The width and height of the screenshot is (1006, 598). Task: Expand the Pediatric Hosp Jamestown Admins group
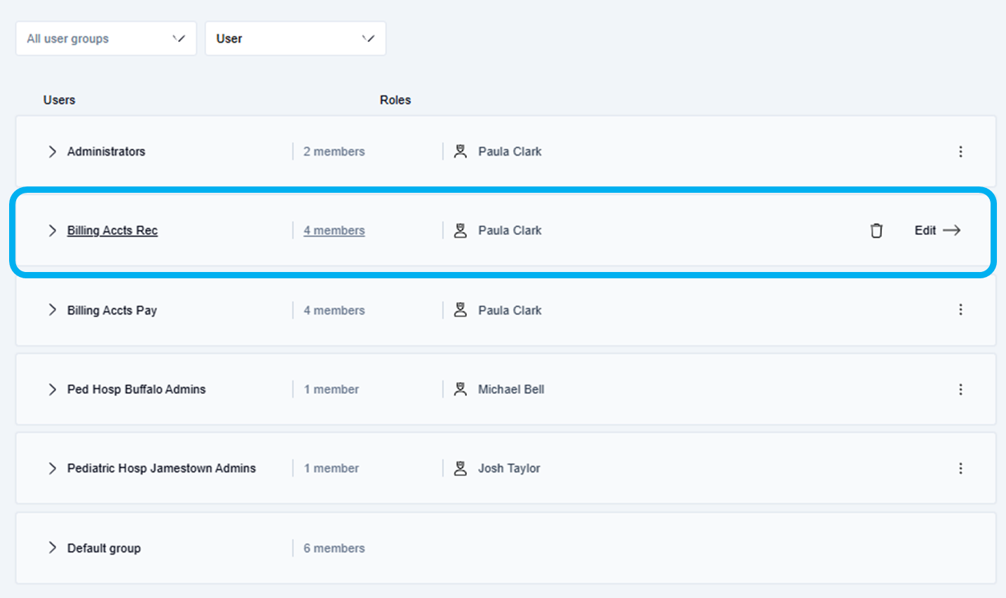tap(52, 468)
